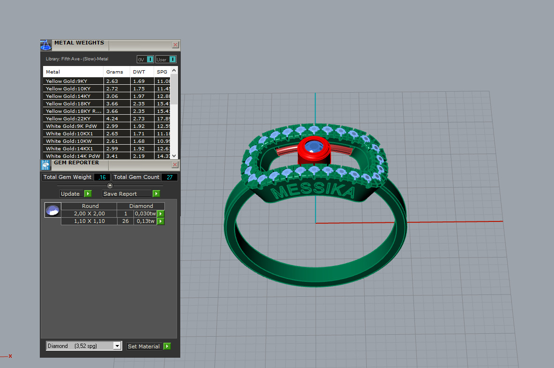The width and height of the screenshot is (554, 368).
Task: Select the White Gold:10KX1 row
Action: (x=107, y=133)
